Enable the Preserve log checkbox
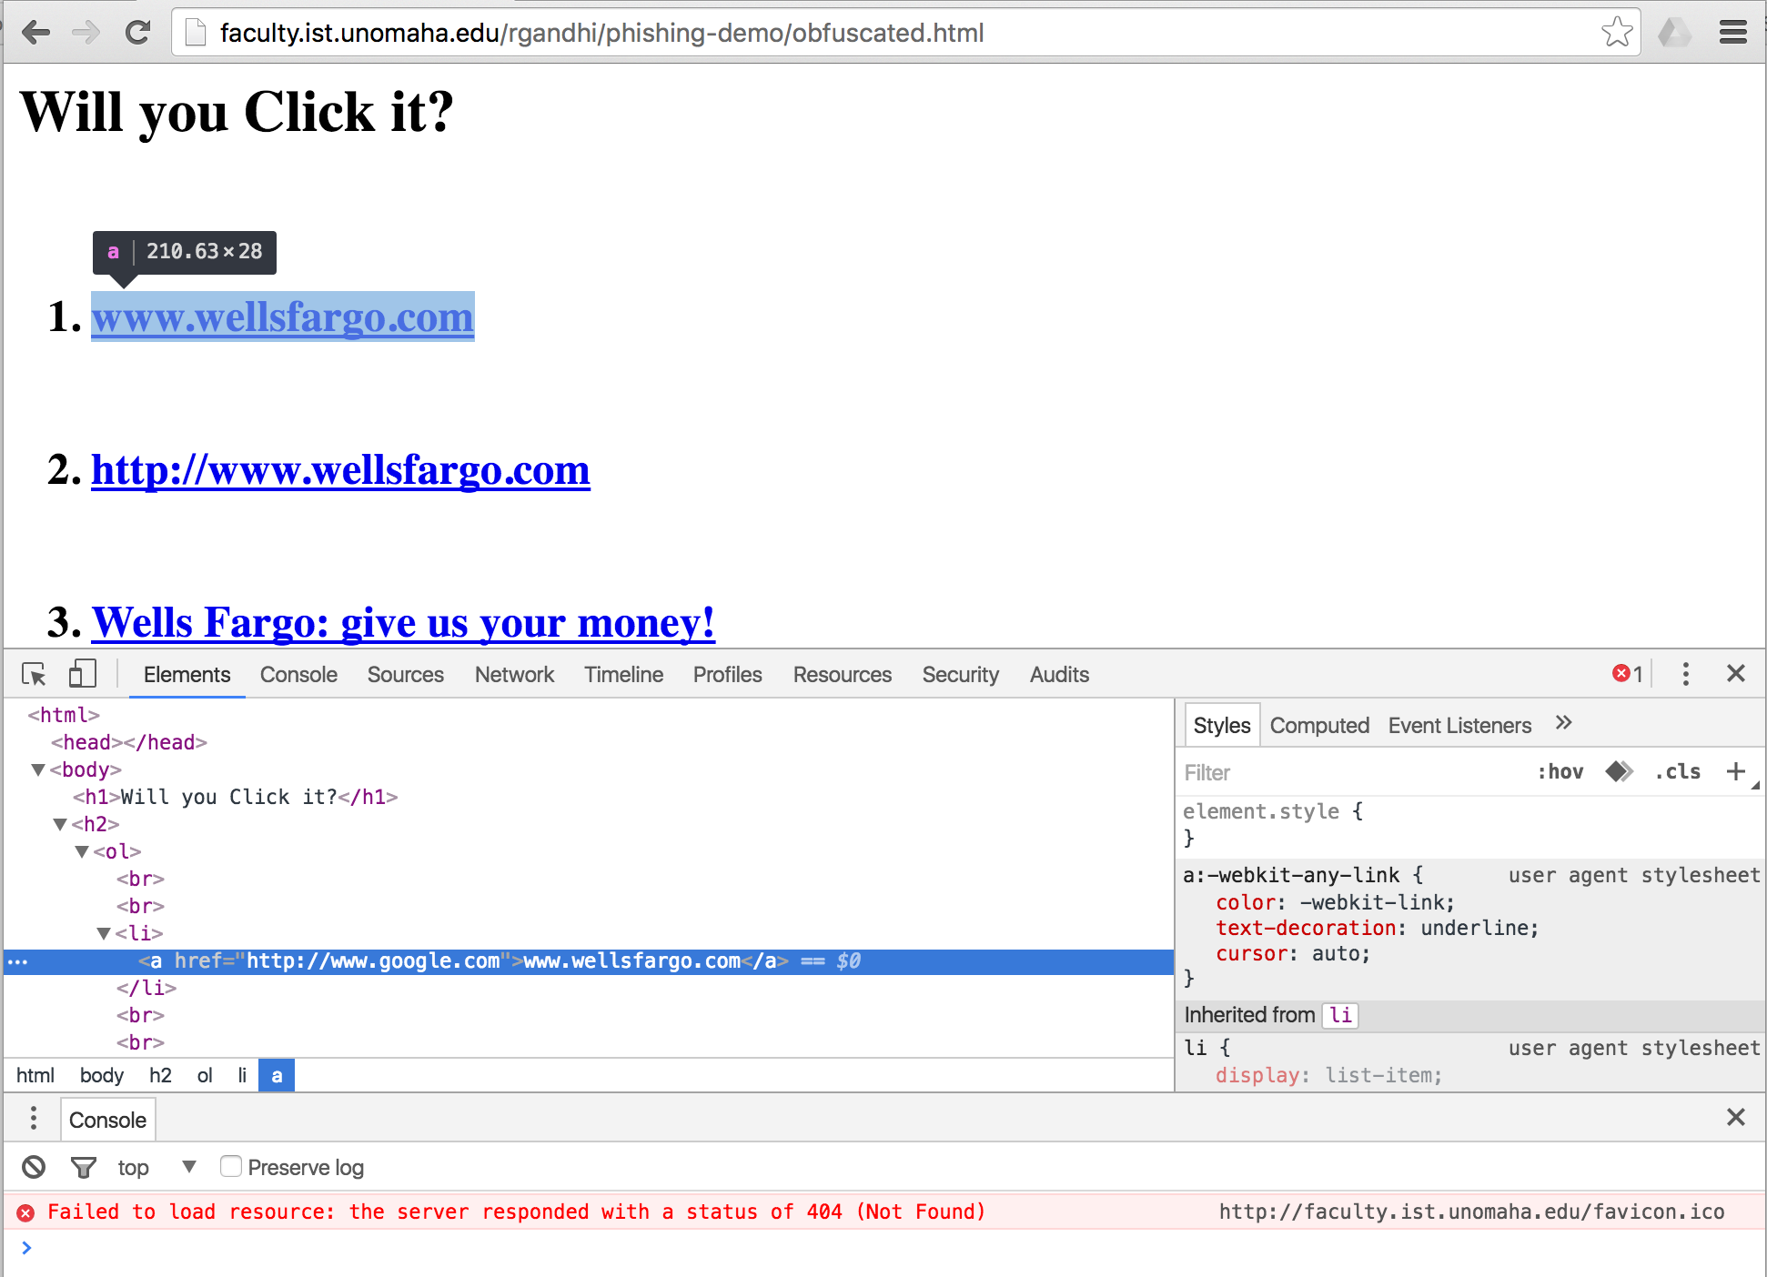 (x=230, y=1165)
